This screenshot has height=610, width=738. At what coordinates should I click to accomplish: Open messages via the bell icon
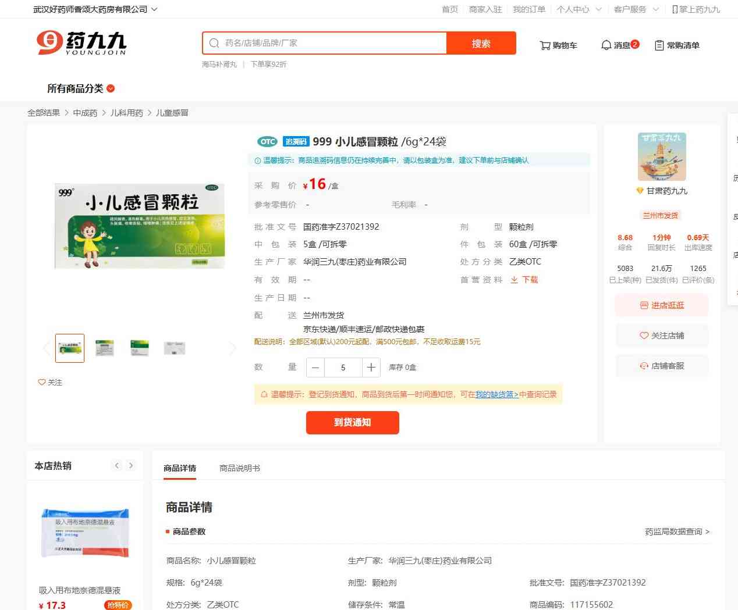pyautogui.click(x=606, y=45)
